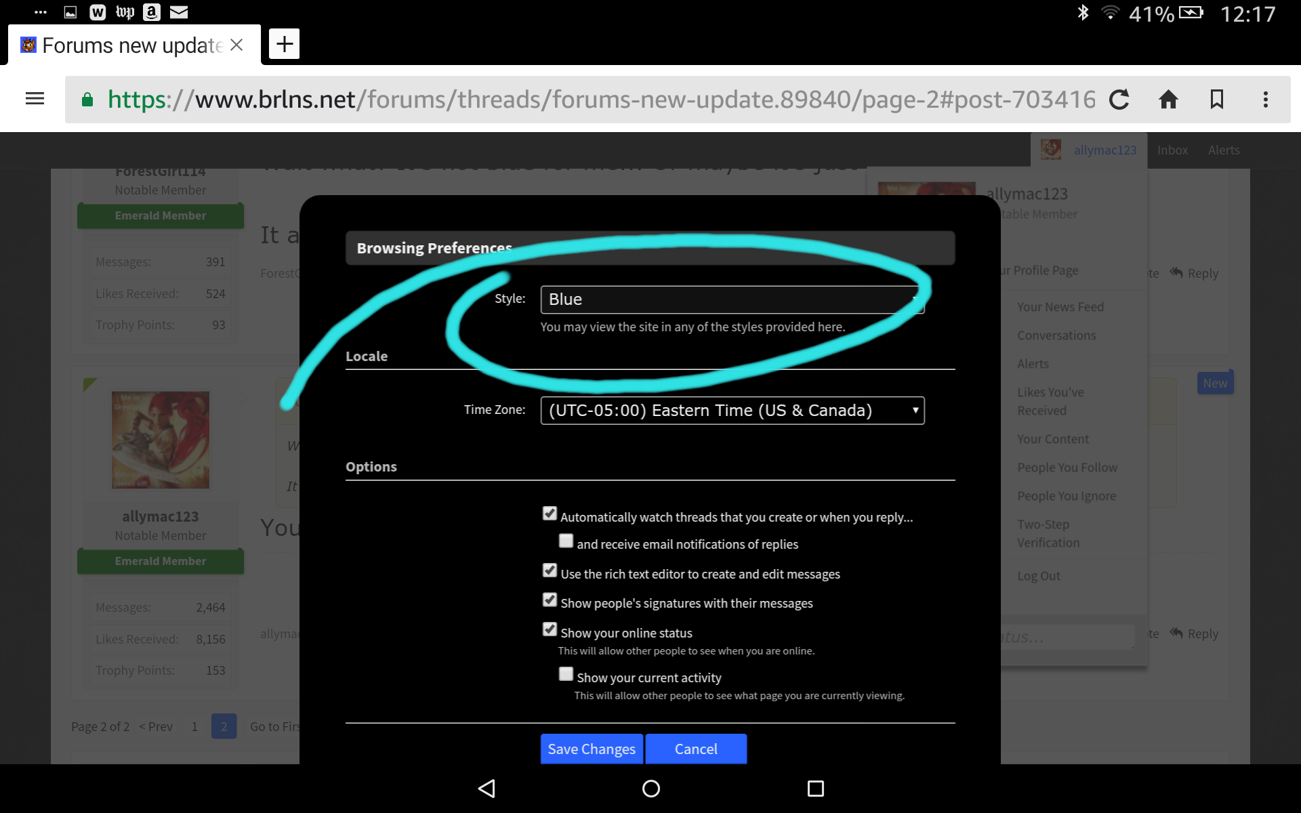Tap the secure padlock icon
This screenshot has height=813, width=1301.
(x=87, y=100)
